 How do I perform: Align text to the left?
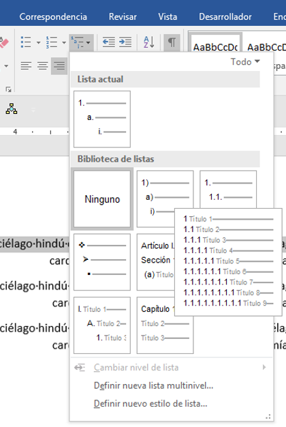point(26,65)
